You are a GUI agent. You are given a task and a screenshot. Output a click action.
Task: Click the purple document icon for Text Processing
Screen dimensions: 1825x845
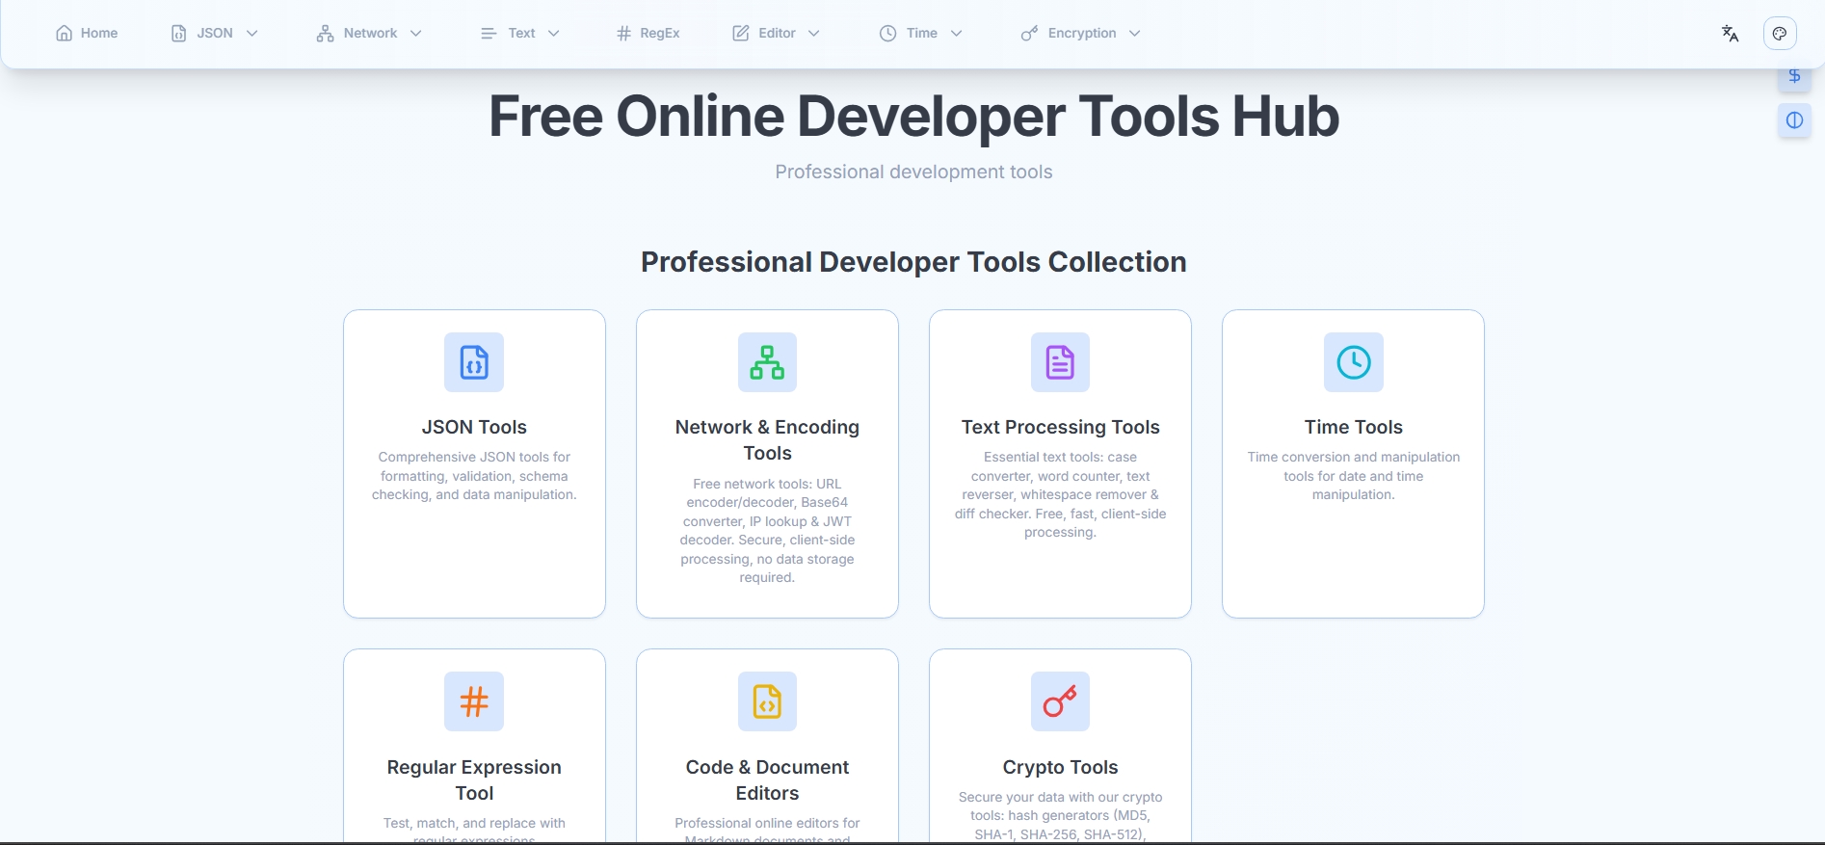(x=1060, y=362)
